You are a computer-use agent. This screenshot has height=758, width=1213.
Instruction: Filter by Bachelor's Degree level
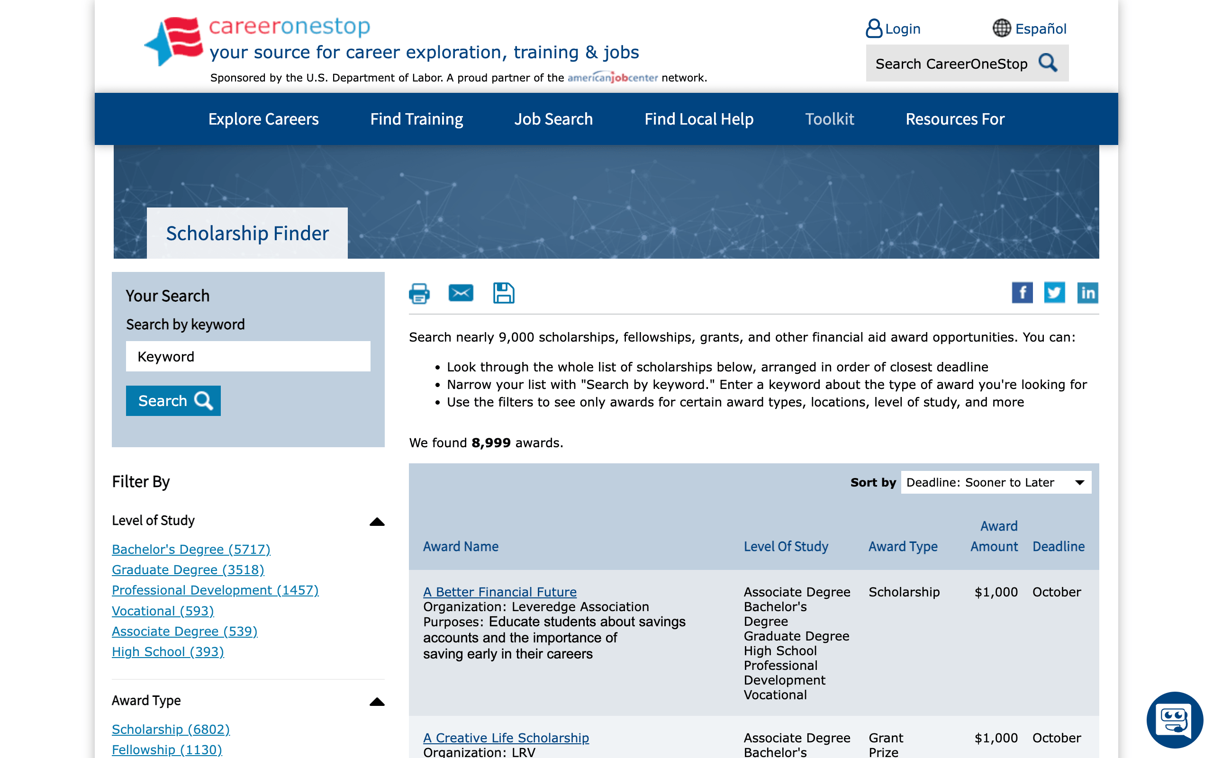point(191,549)
